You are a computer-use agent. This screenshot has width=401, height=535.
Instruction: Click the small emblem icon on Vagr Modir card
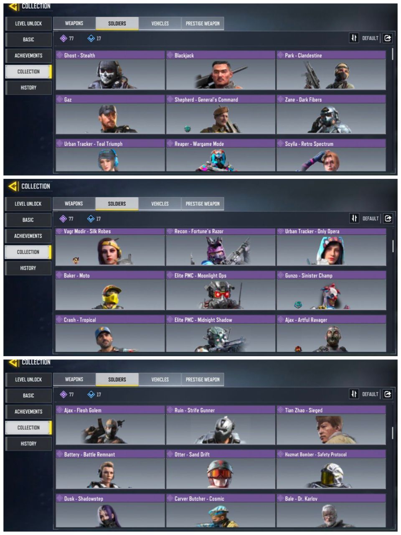[76, 261]
